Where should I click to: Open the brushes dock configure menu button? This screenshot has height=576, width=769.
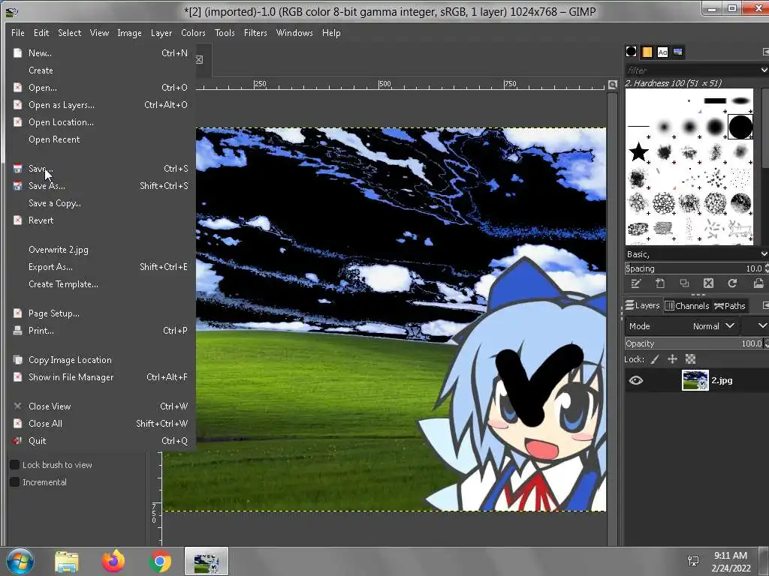point(765,52)
